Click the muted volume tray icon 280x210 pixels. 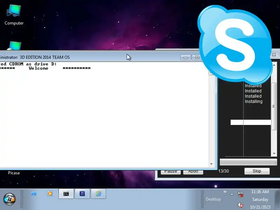(240, 205)
